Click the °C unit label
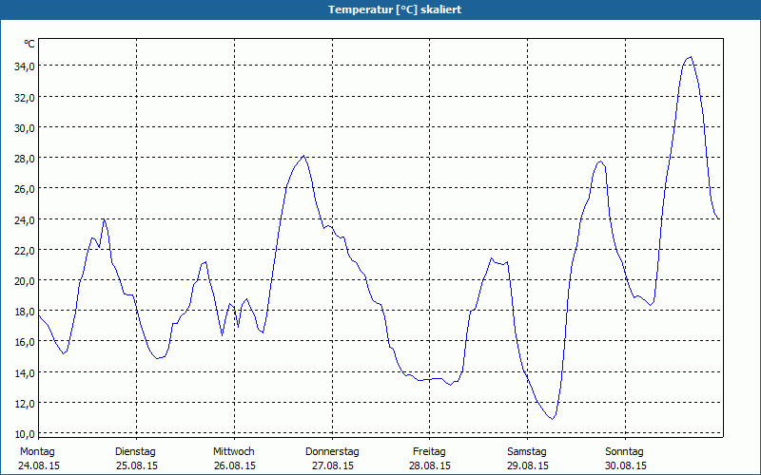Image resolution: width=761 pixels, height=475 pixels. click(29, 44)
